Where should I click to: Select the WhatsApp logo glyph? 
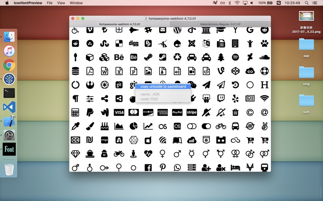177,168
